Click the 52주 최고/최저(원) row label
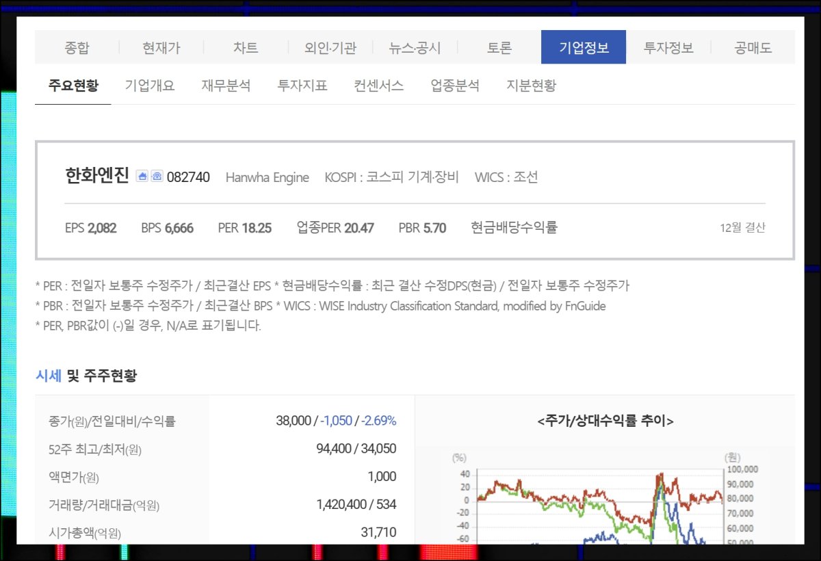 click(95, 449)
